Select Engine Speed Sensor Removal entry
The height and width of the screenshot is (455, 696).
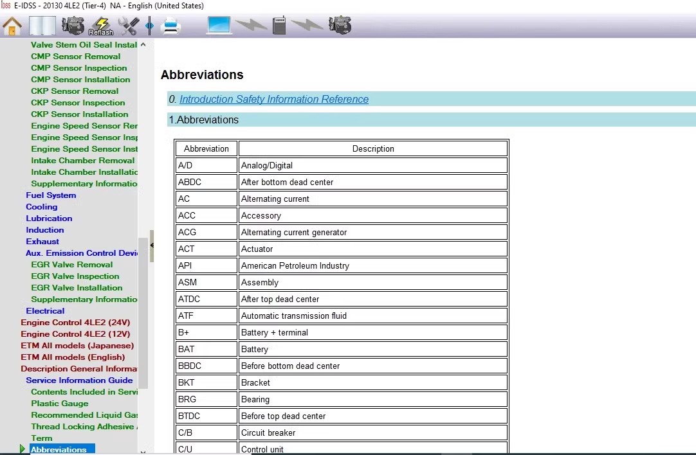point(84,125)
